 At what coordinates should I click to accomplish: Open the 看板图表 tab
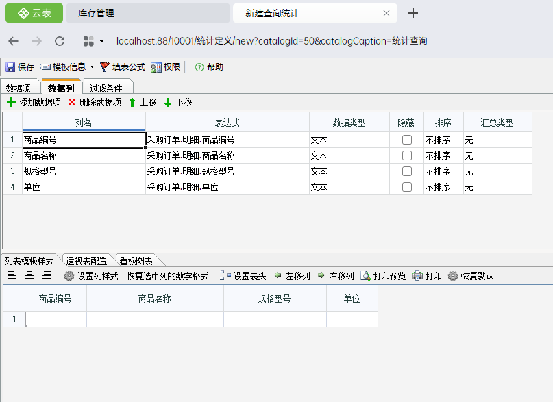pyautogui.click(x=136, y=261)
